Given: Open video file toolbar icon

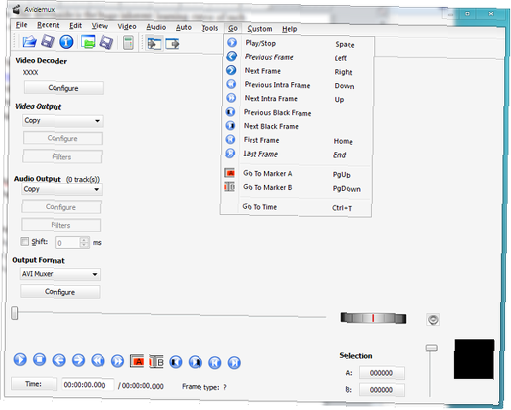Looking at the screenshot, I should tap(29, 42).
